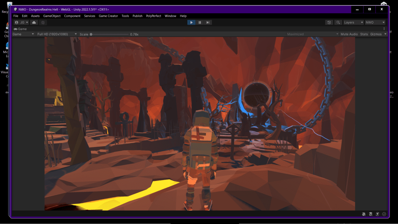Toggle Gizmos in Game view
The image size is (398, 224).
pyautogui.click(x=376, y=34)
